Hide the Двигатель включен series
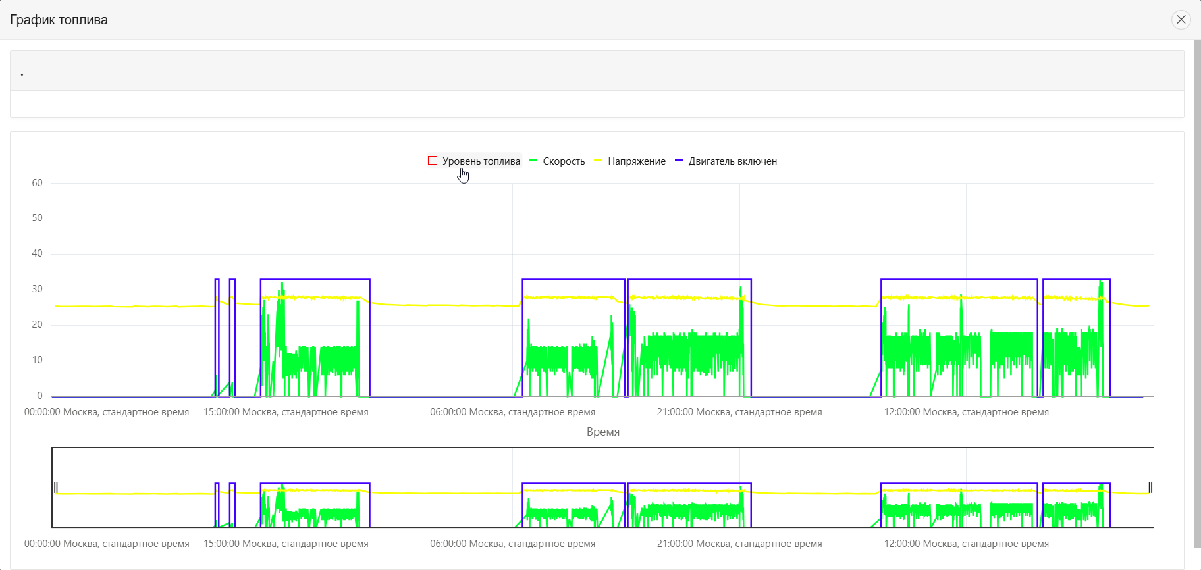The image size is (1201, 570). point(732,161)
